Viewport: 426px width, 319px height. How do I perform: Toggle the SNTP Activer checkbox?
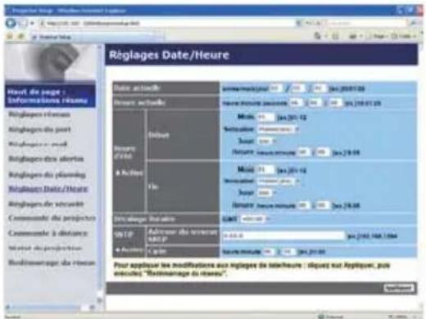118,249
